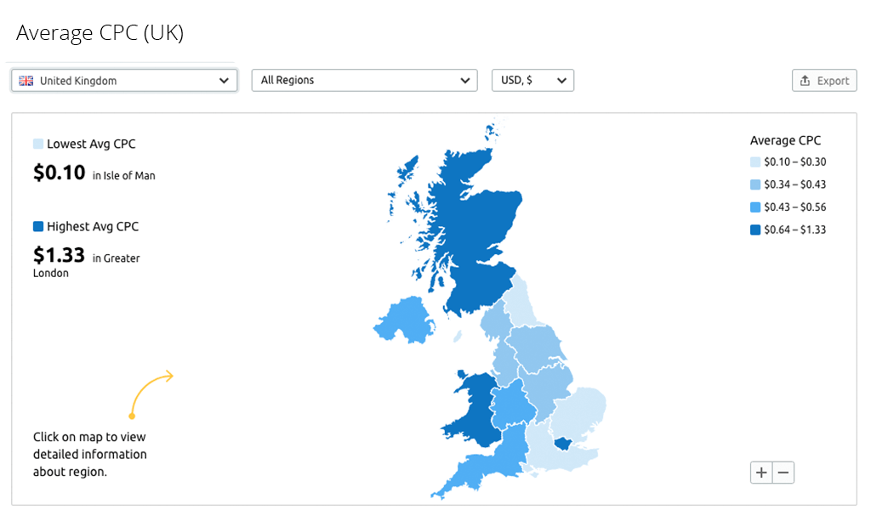This screenshot has width=871, height=527.
Task: Click the Highest Avg CPC color square
Action: (x=37, y=226)
